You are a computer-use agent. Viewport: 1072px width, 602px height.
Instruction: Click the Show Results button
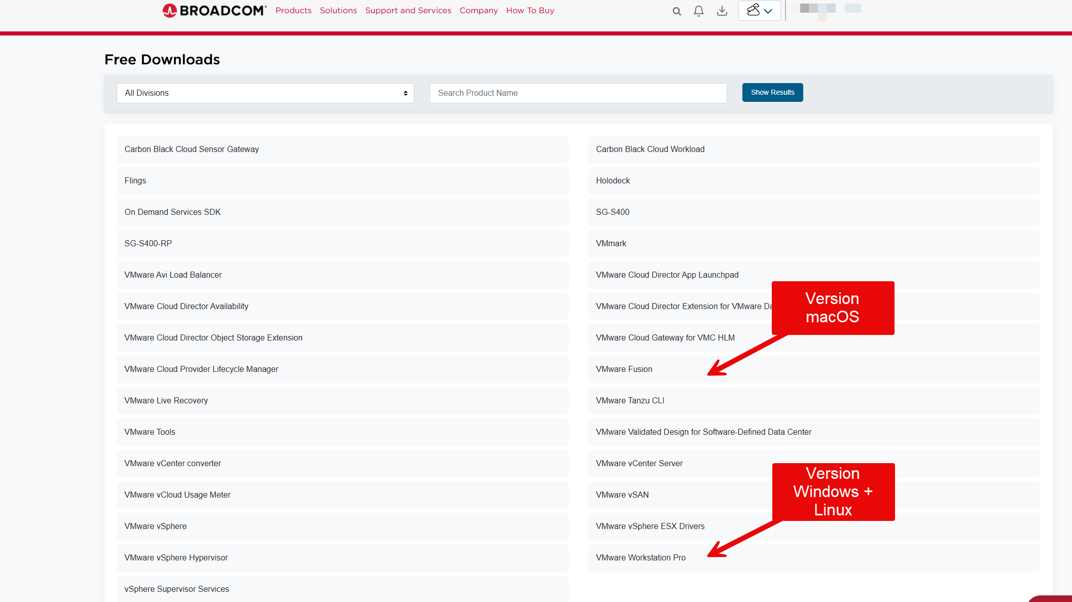click(x=772, y=93)
